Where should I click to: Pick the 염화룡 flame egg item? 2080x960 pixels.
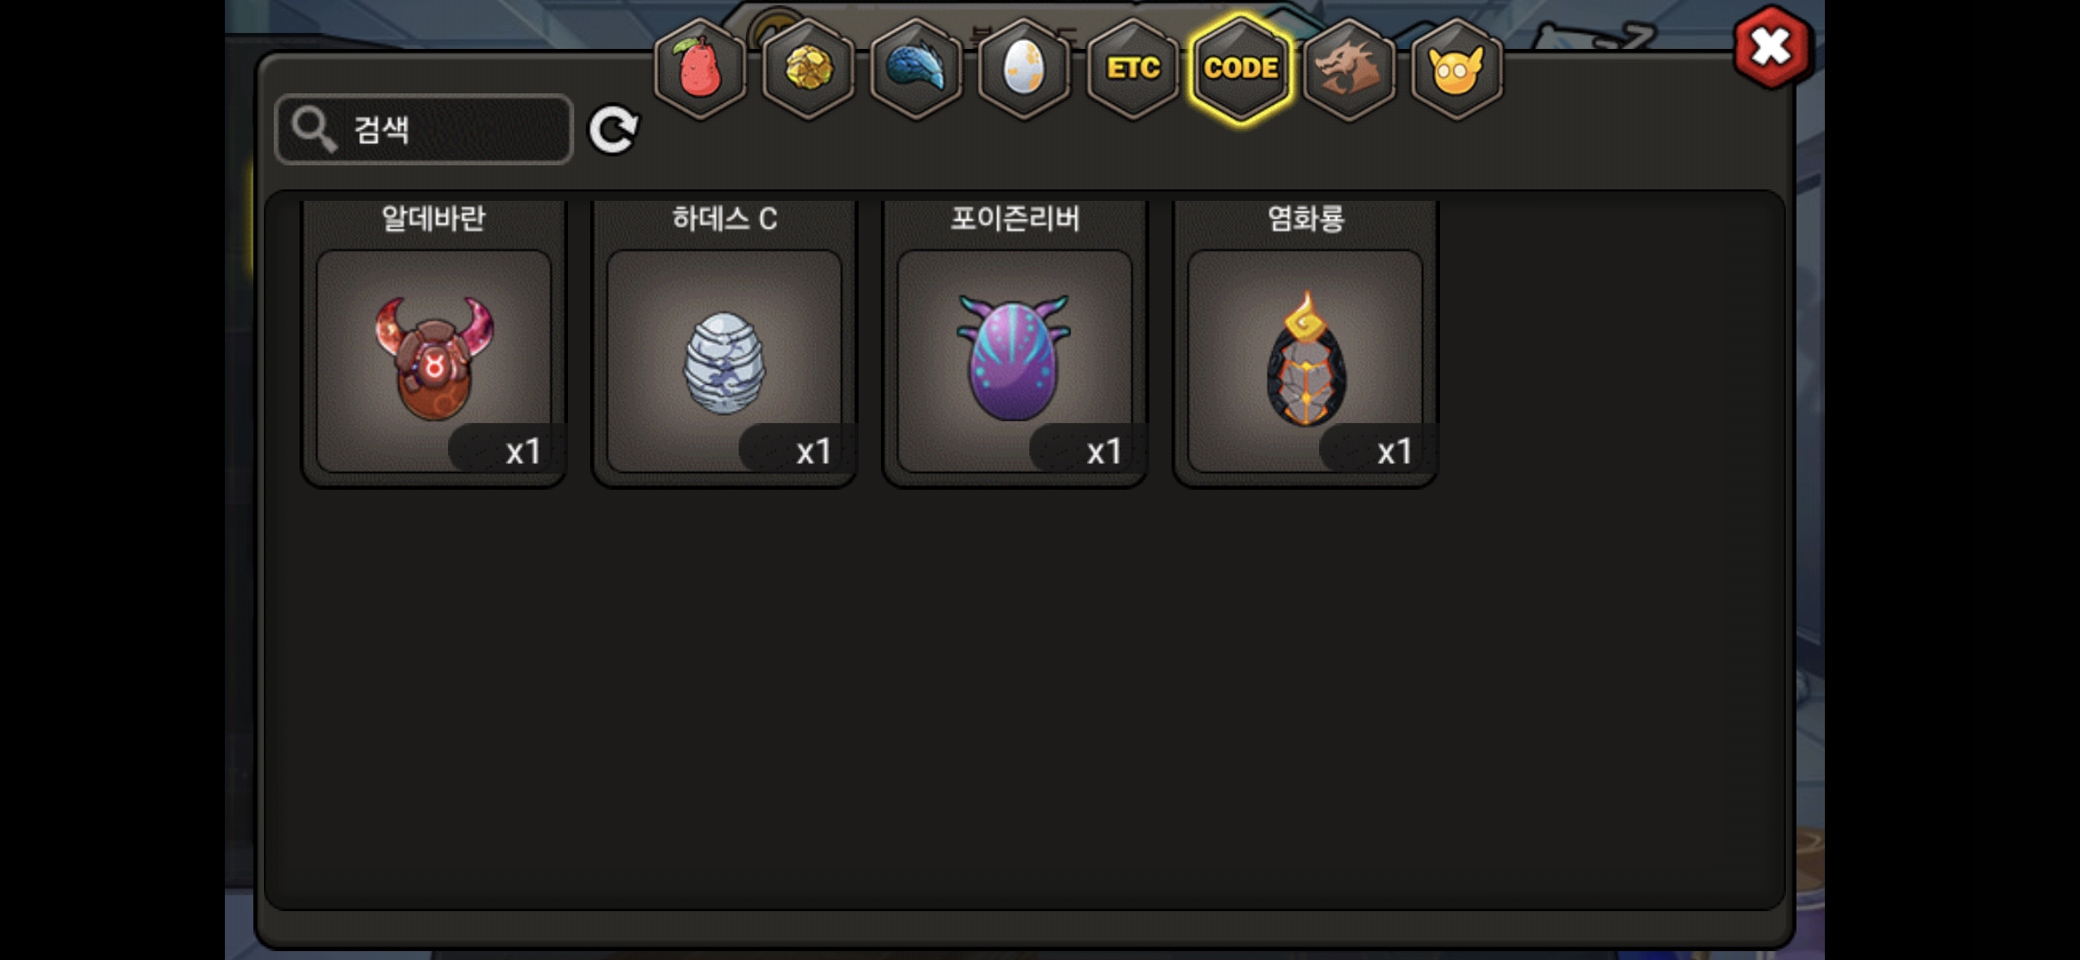(1306, 360)
